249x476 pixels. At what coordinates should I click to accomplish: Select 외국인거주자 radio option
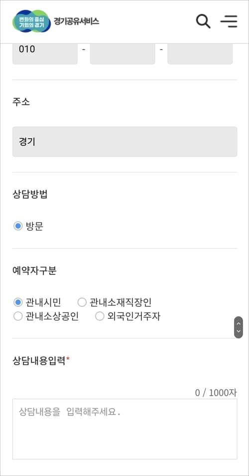point(100,316)
